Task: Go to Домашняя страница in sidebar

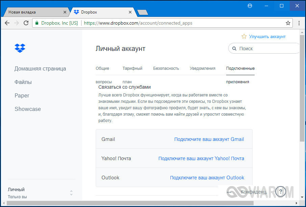Action: pyautogui.click(x=40, y=68)
